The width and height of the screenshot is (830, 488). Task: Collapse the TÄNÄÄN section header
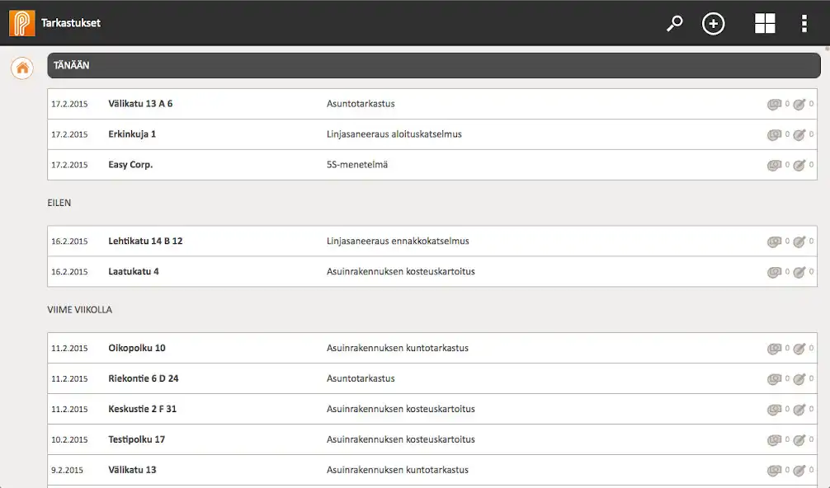point(433,66)
